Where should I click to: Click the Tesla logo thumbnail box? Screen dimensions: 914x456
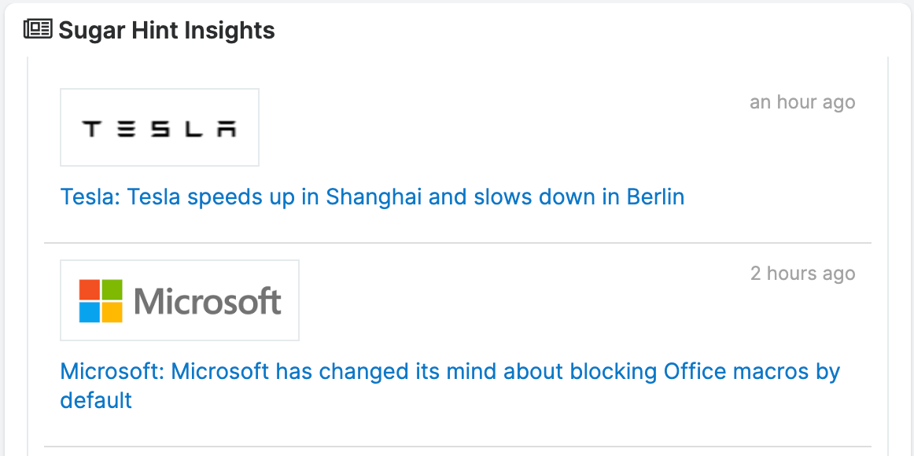(x=160, y=127)
